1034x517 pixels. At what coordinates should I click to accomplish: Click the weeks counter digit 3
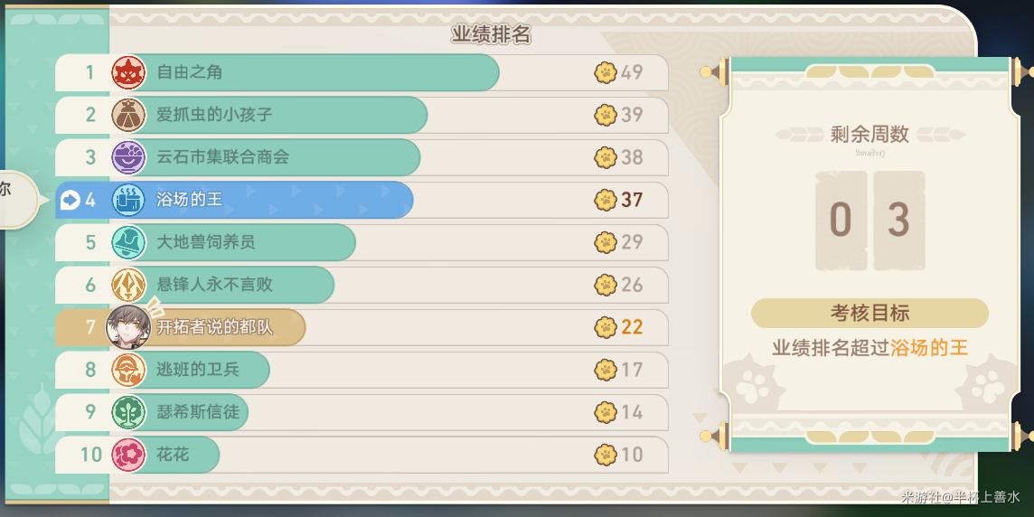pyautogui.click(x=898, y=221)
